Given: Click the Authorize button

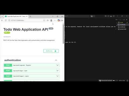Looking at the screenshot, I should 51,51.
